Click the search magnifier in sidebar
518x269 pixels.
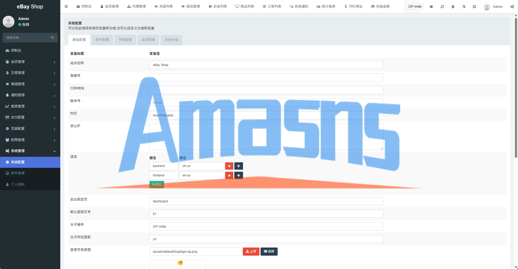(x=52, y=37)
